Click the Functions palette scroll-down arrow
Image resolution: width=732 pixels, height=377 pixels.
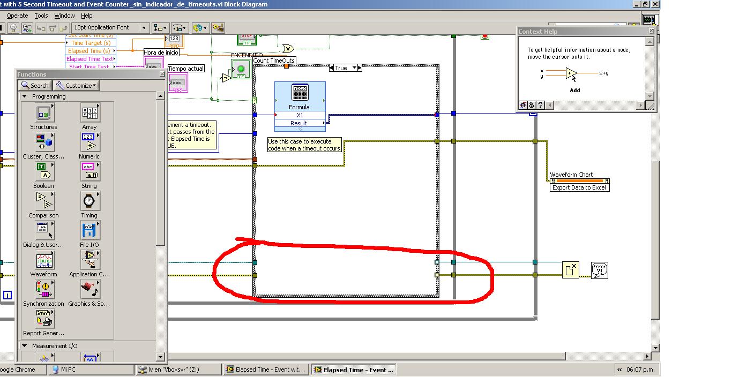(161, 357)
